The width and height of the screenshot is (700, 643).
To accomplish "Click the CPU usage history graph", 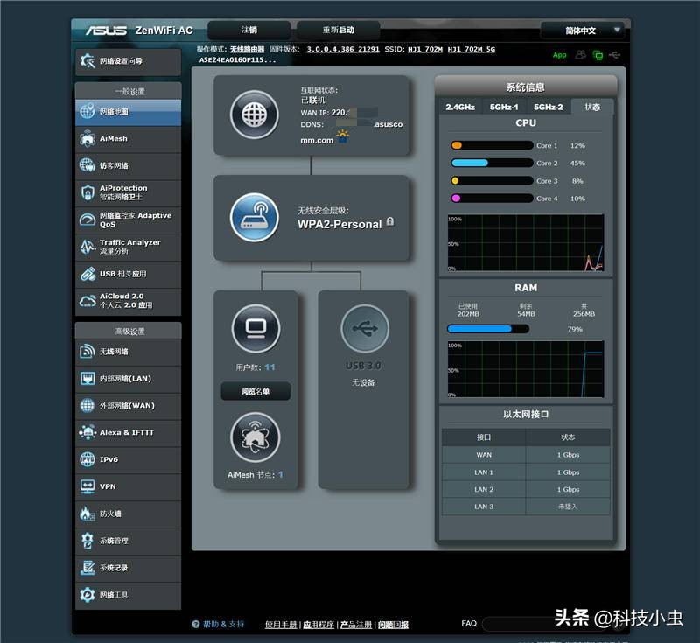I will (x=526, y=242).
